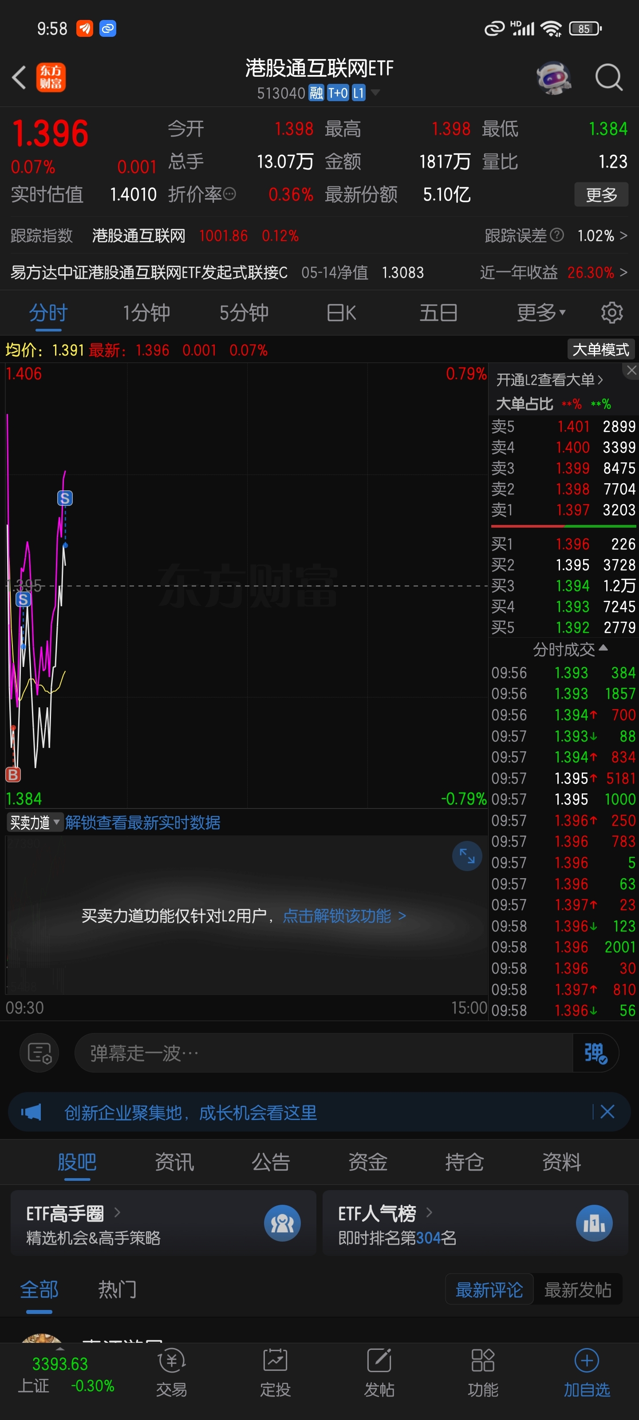Switch to 最新评论 sorting
This screenshot has height=1420, width=639.
[x=489, y=1290]
